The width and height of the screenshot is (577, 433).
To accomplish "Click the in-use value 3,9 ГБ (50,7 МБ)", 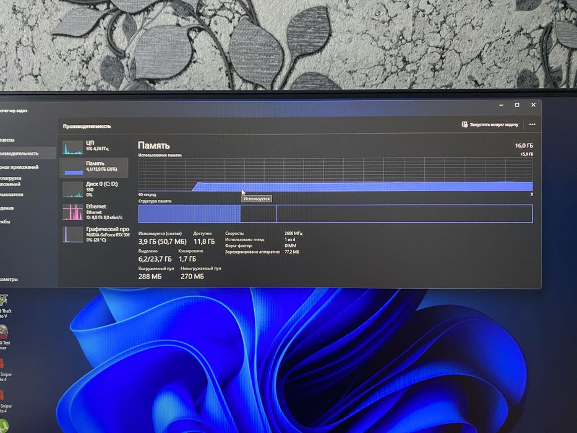I will 162,241.
